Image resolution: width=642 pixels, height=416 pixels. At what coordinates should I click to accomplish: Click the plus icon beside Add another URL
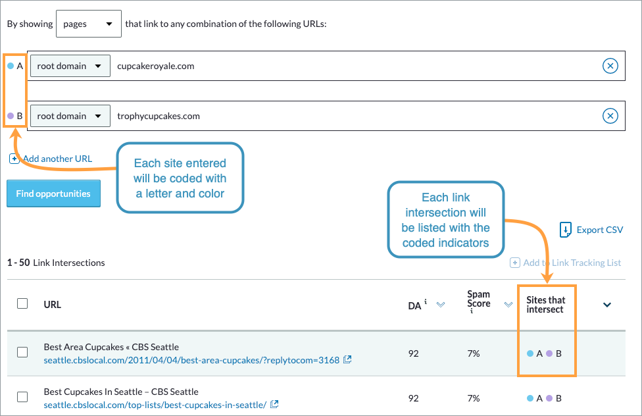click(13, 159)
